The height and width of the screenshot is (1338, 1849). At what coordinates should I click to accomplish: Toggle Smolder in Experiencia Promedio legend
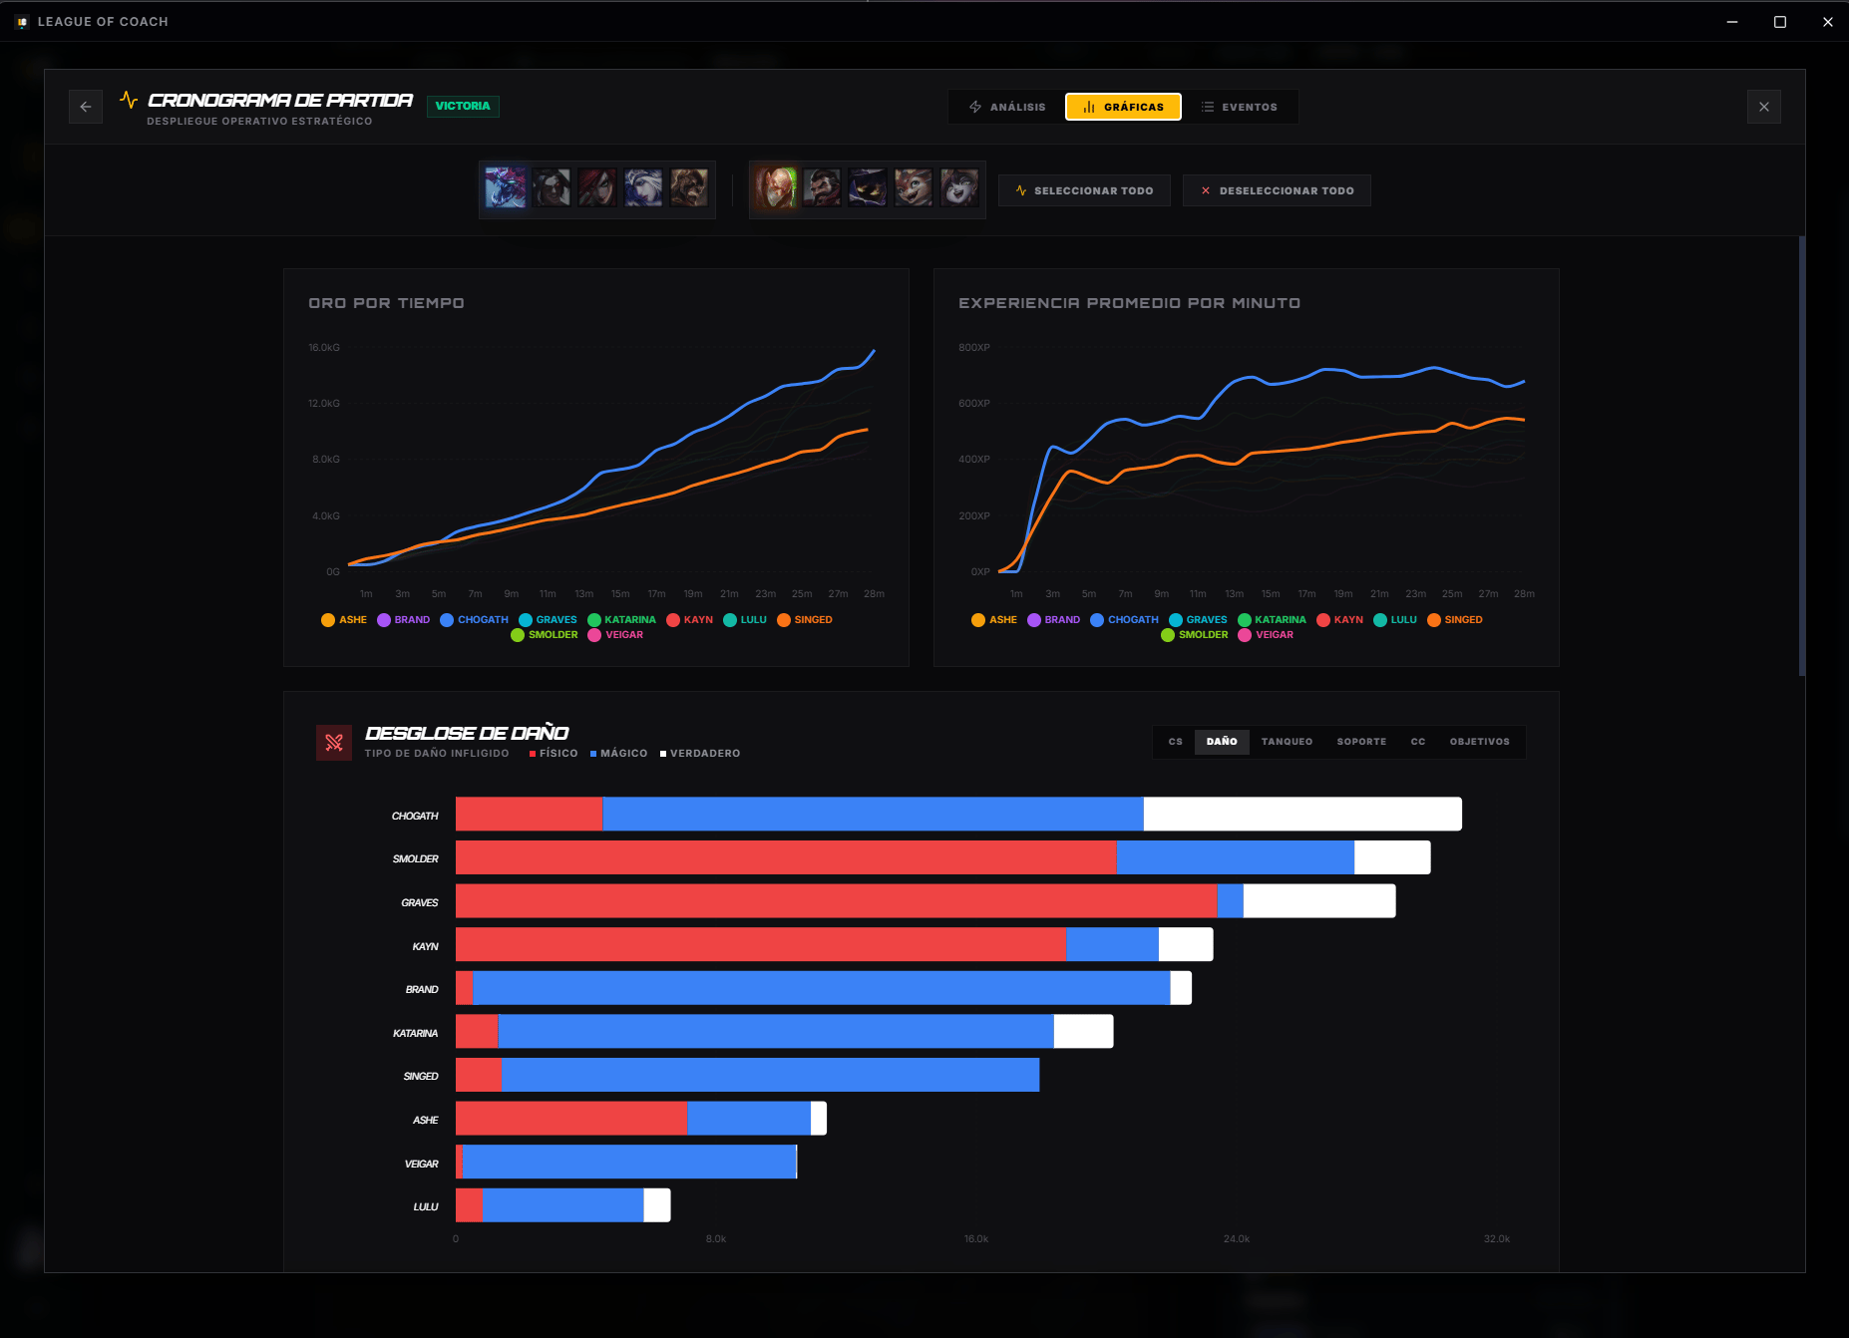click(x=1195, y=635)
